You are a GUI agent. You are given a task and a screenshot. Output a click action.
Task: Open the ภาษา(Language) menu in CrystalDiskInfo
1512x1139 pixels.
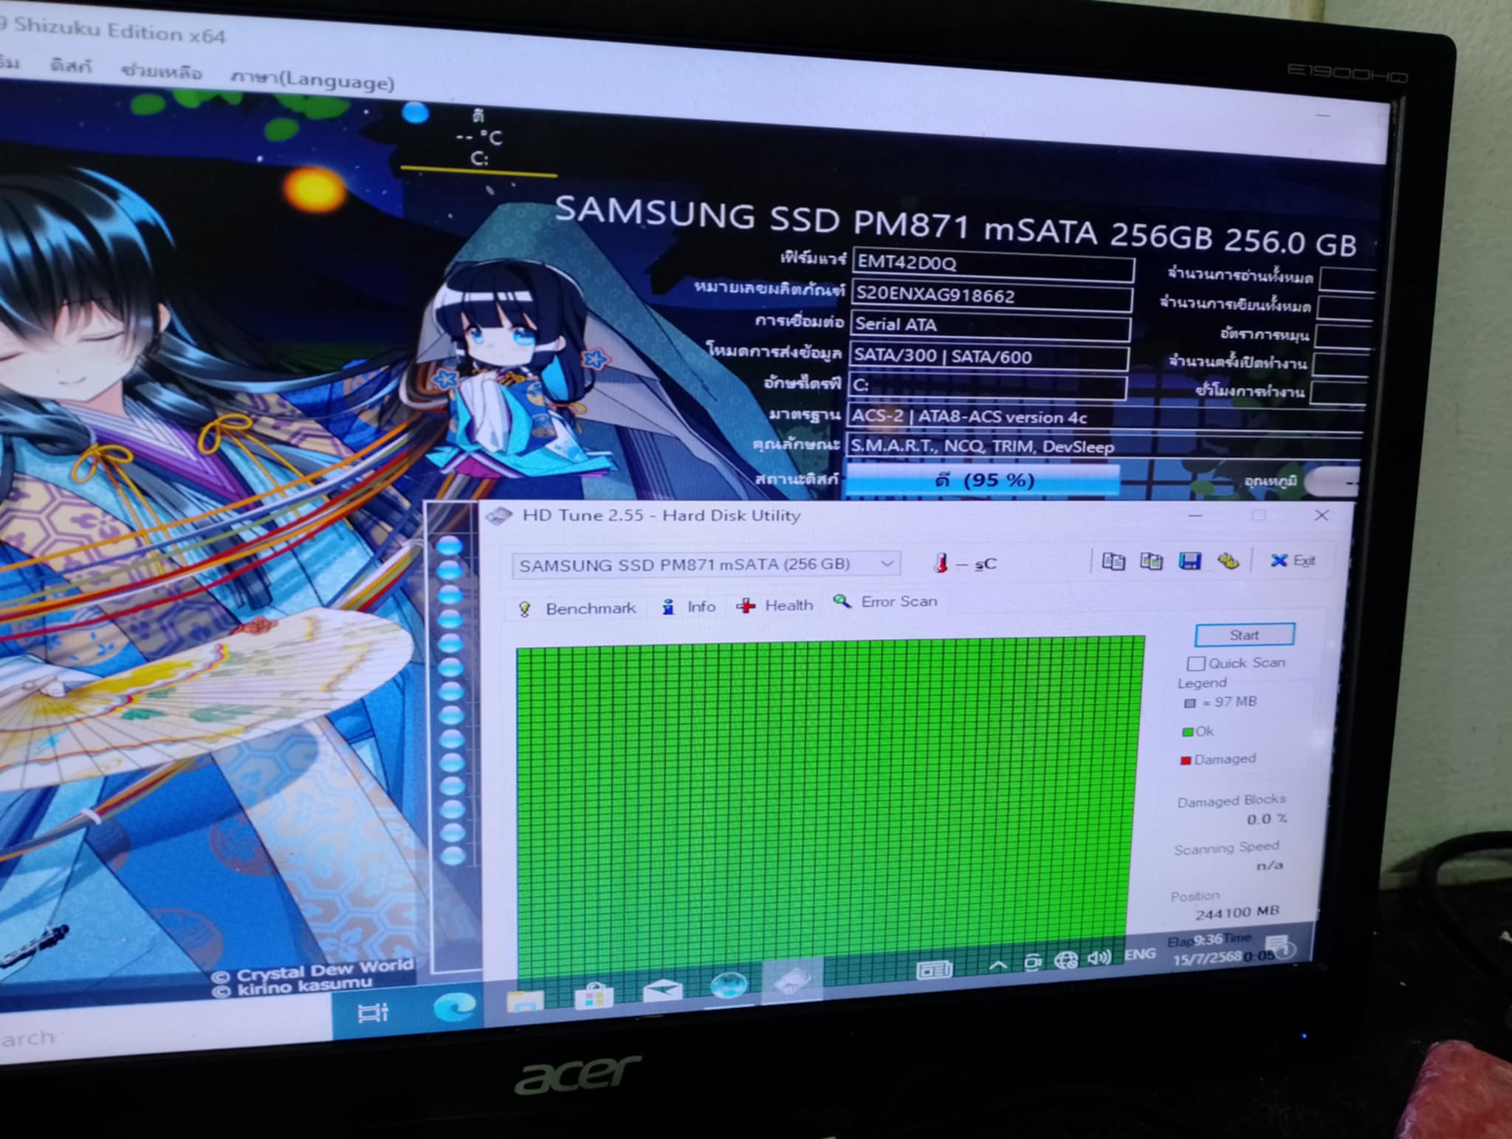pyautogui.click(x=312, y=80)
